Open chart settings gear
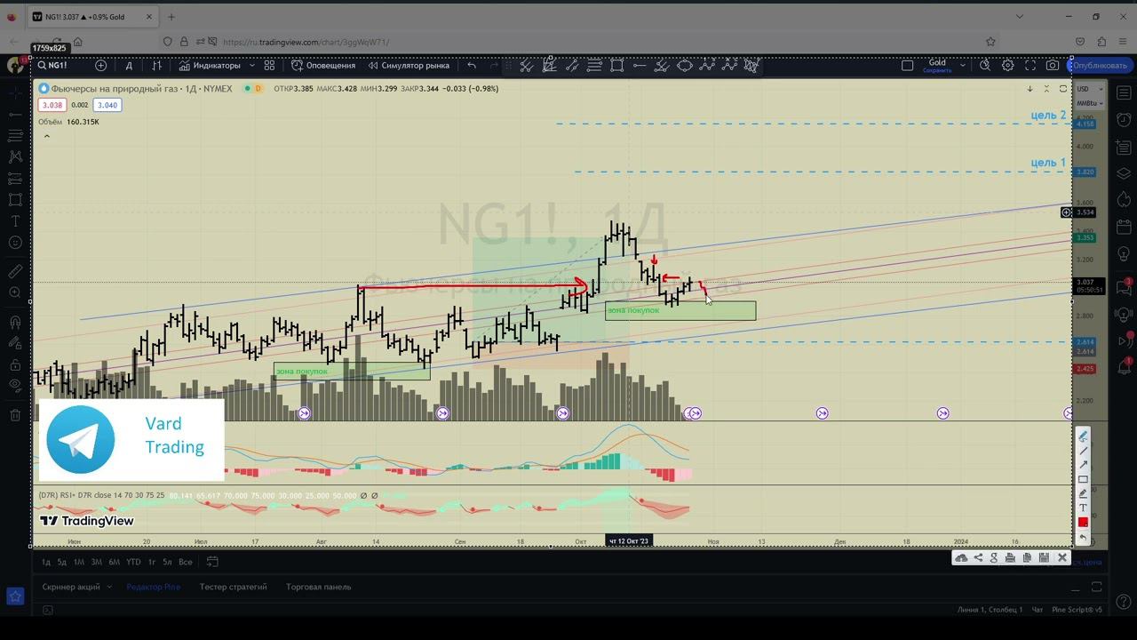 (1008, 65)
